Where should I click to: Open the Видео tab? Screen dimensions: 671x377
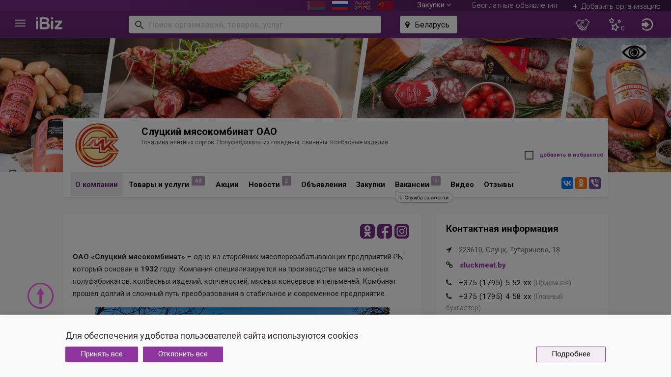[462, 185]
